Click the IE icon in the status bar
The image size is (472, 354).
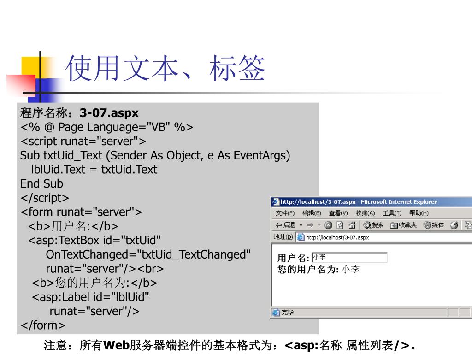click(x=276, y=313)
